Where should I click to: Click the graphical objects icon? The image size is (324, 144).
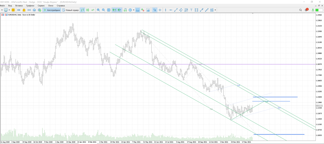[x=212, y=10]
